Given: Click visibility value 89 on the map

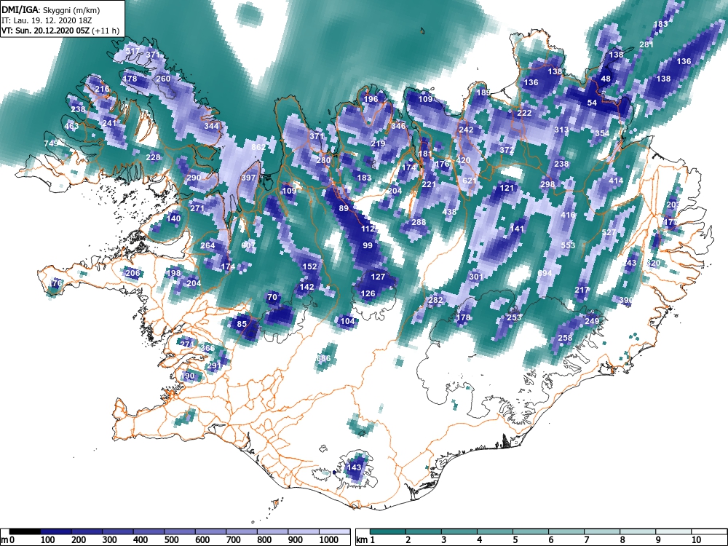Looking at the screenshot, I should [344, 208].
